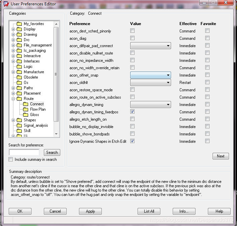This screenshot has width=237, height=226.
Task: Expand the Shapes category node
Action: [x=13, y=120]
